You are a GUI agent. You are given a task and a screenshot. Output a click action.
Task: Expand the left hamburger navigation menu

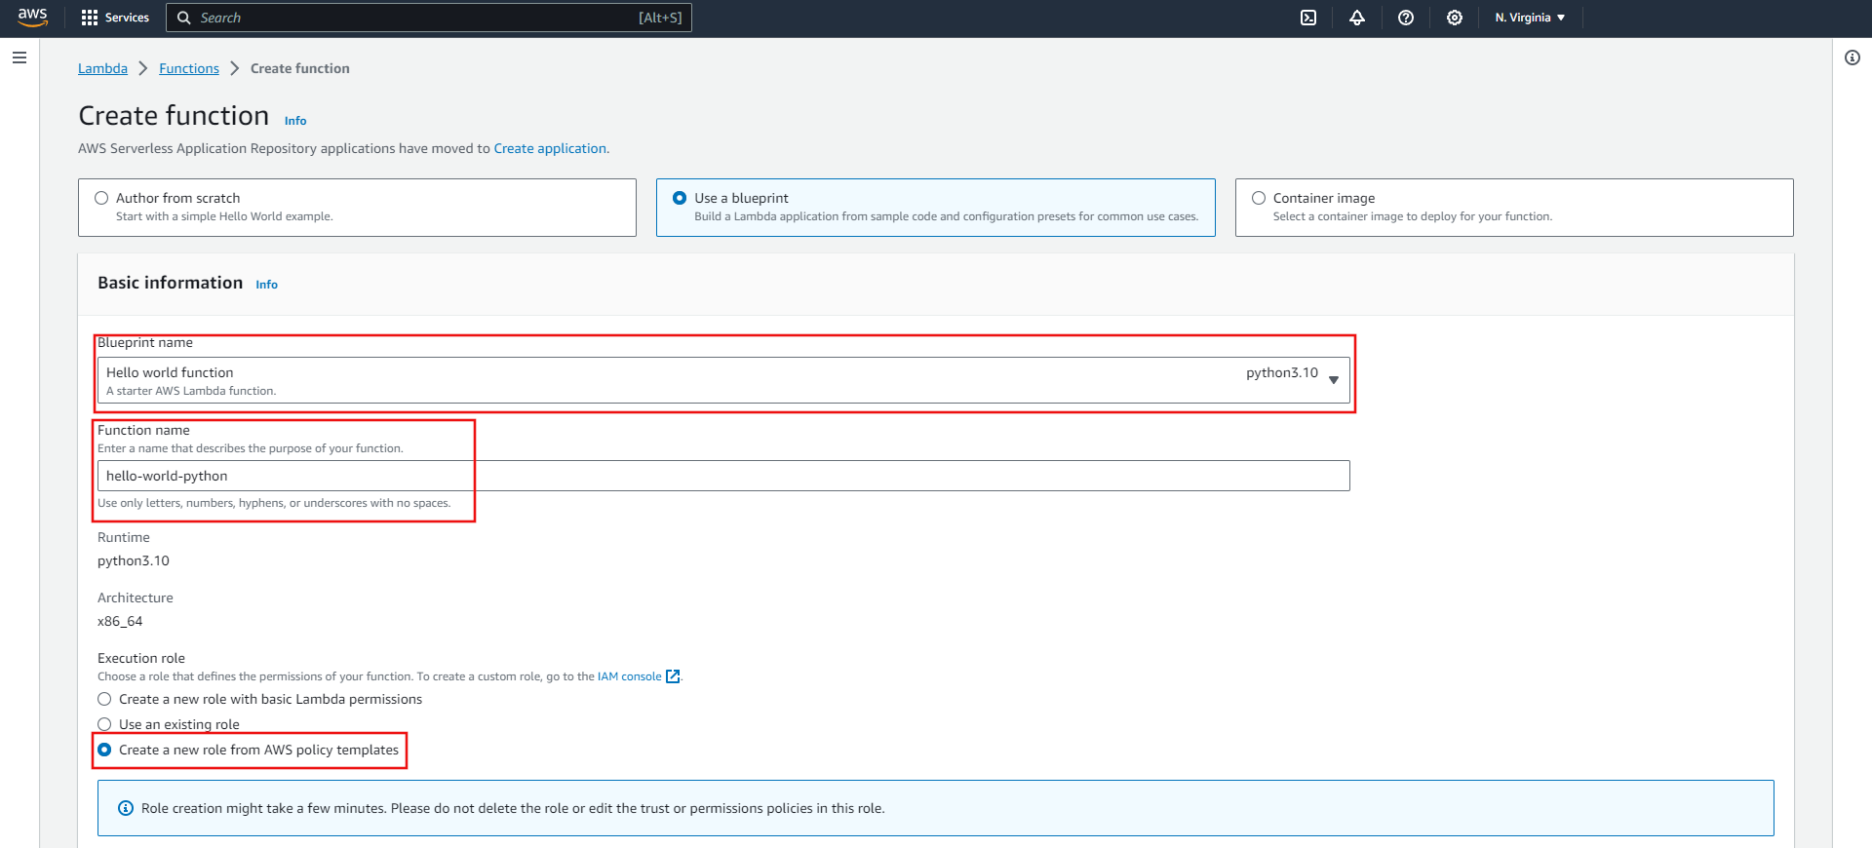[19, 58]
